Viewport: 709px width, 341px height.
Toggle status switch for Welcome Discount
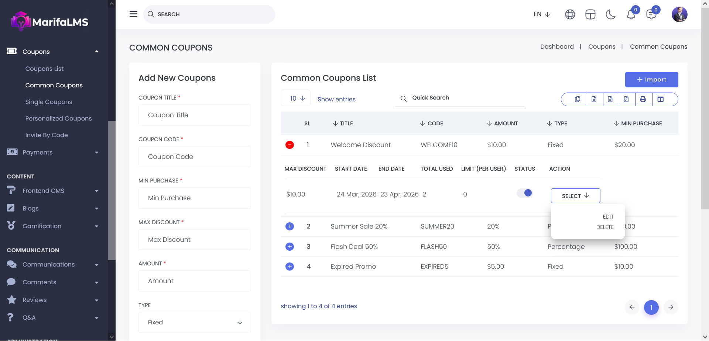coord(524,193)
